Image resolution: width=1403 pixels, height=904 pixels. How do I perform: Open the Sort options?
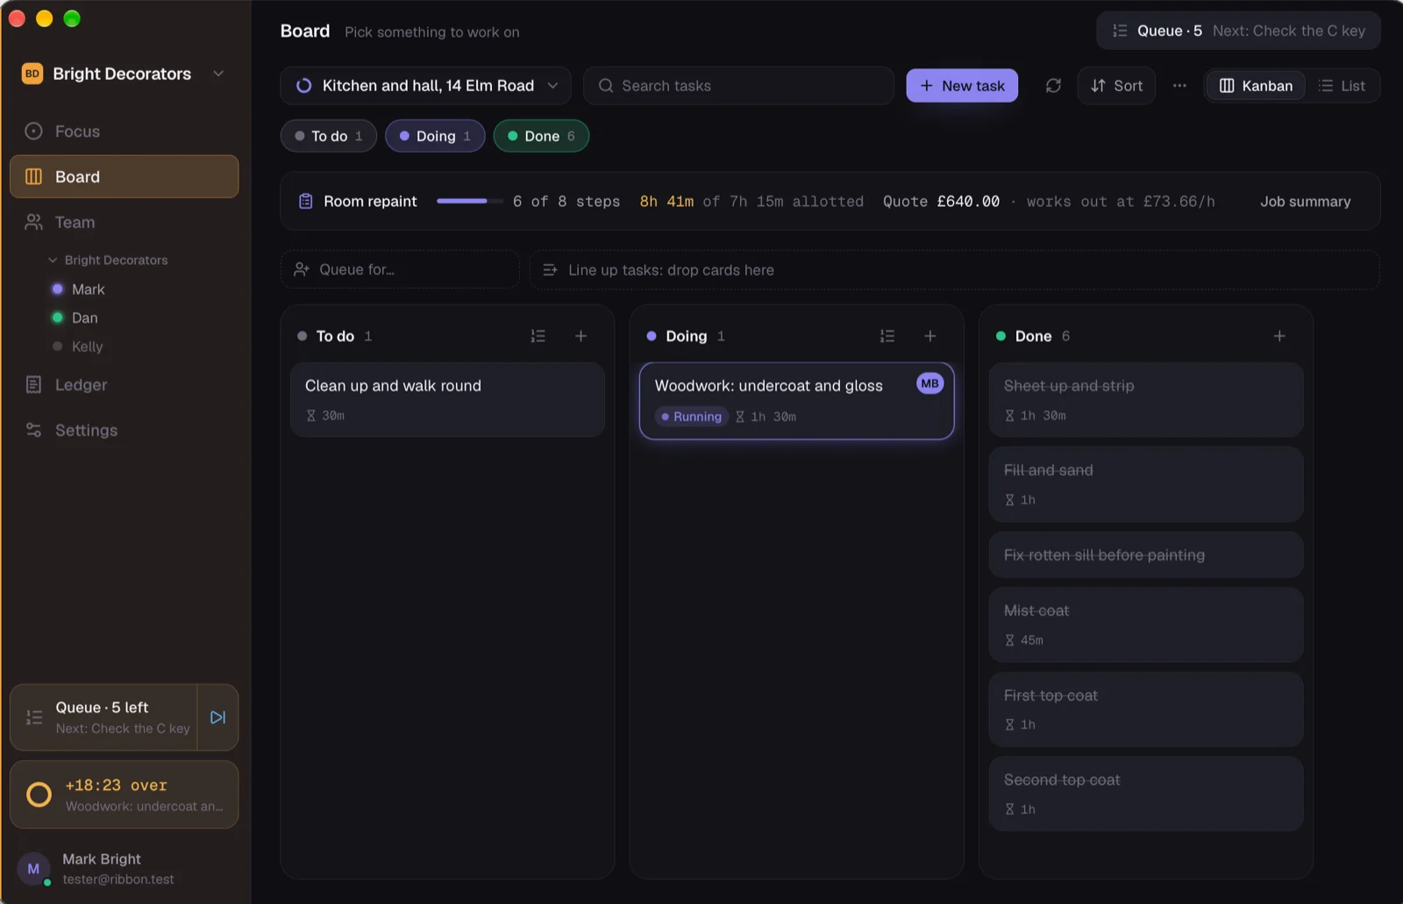click(x=1116, y=86)
